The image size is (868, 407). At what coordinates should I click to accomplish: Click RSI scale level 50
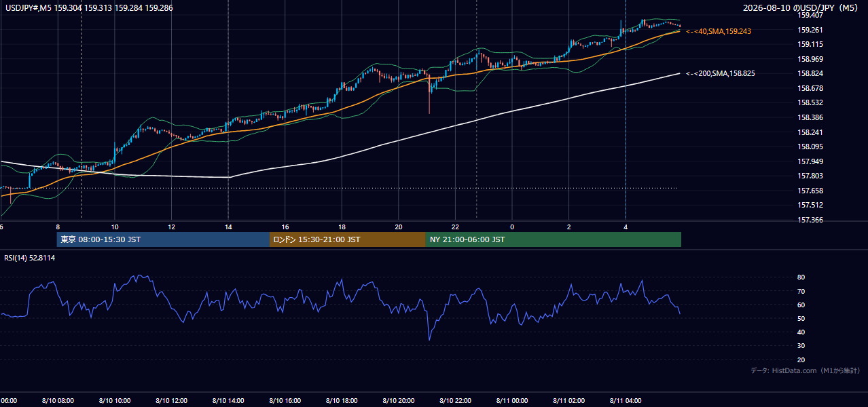pos(801,318)
